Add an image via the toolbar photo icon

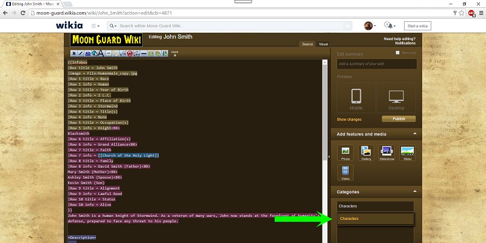click(x=151, y=53)
